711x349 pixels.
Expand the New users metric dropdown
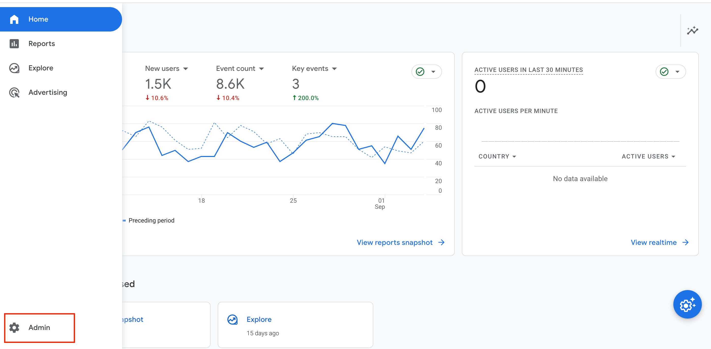pyautogui.click(x=185, y=69)
